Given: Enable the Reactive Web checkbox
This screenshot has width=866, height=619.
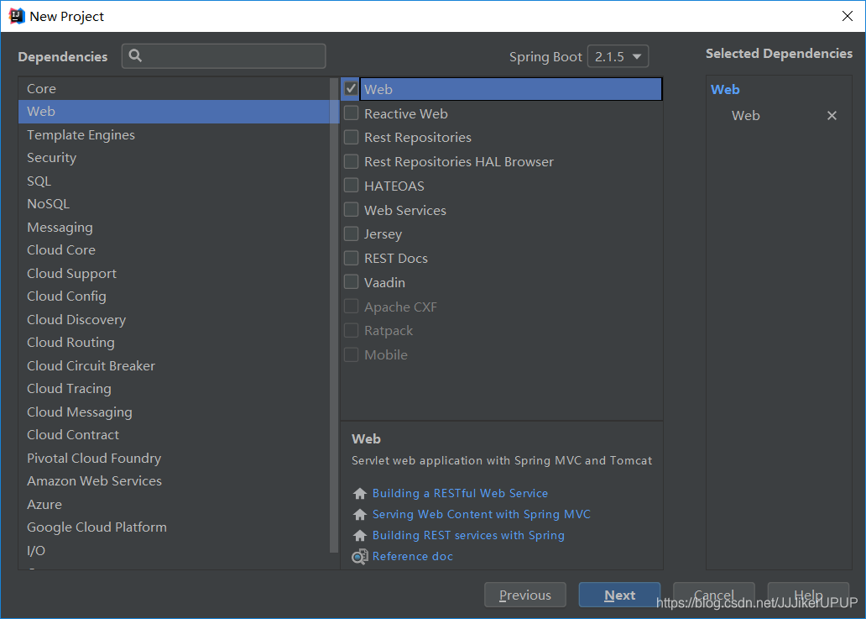Looking at the screenshot, I should click(352, 113).
